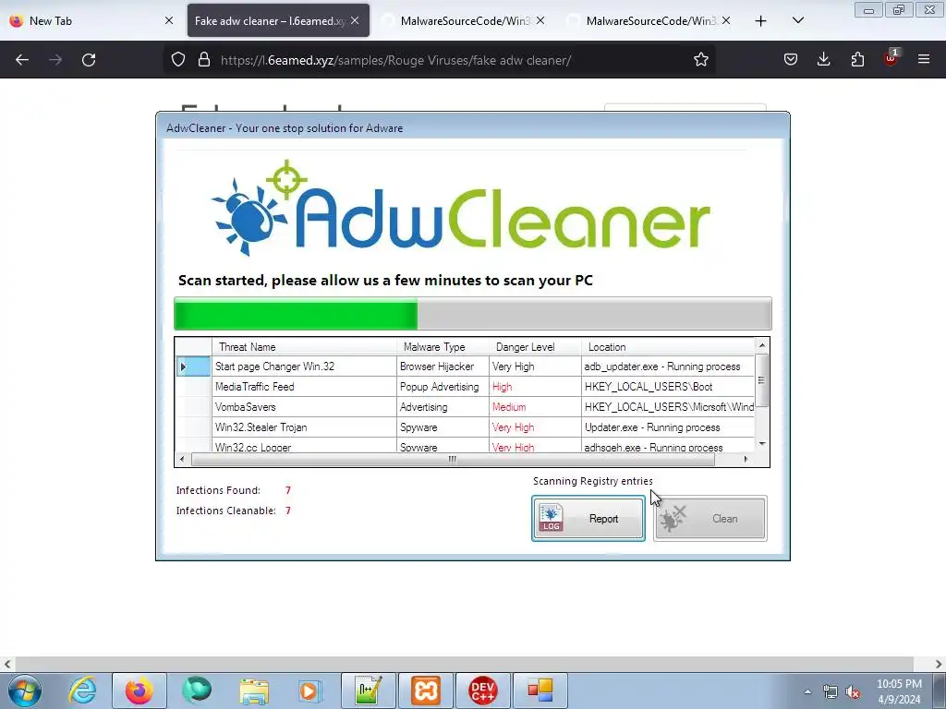
Task: Show hidden tray icons arrow
Action: 807,691
